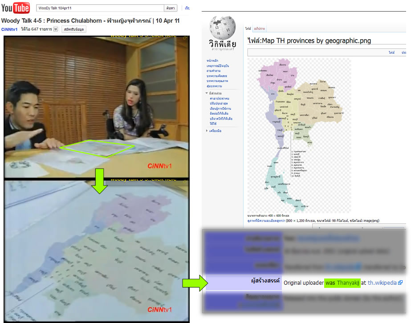Viewport: 411px width, 323px height.
Task: Open the ถามคำถาม sidebar link
Action: click(213, 71)
